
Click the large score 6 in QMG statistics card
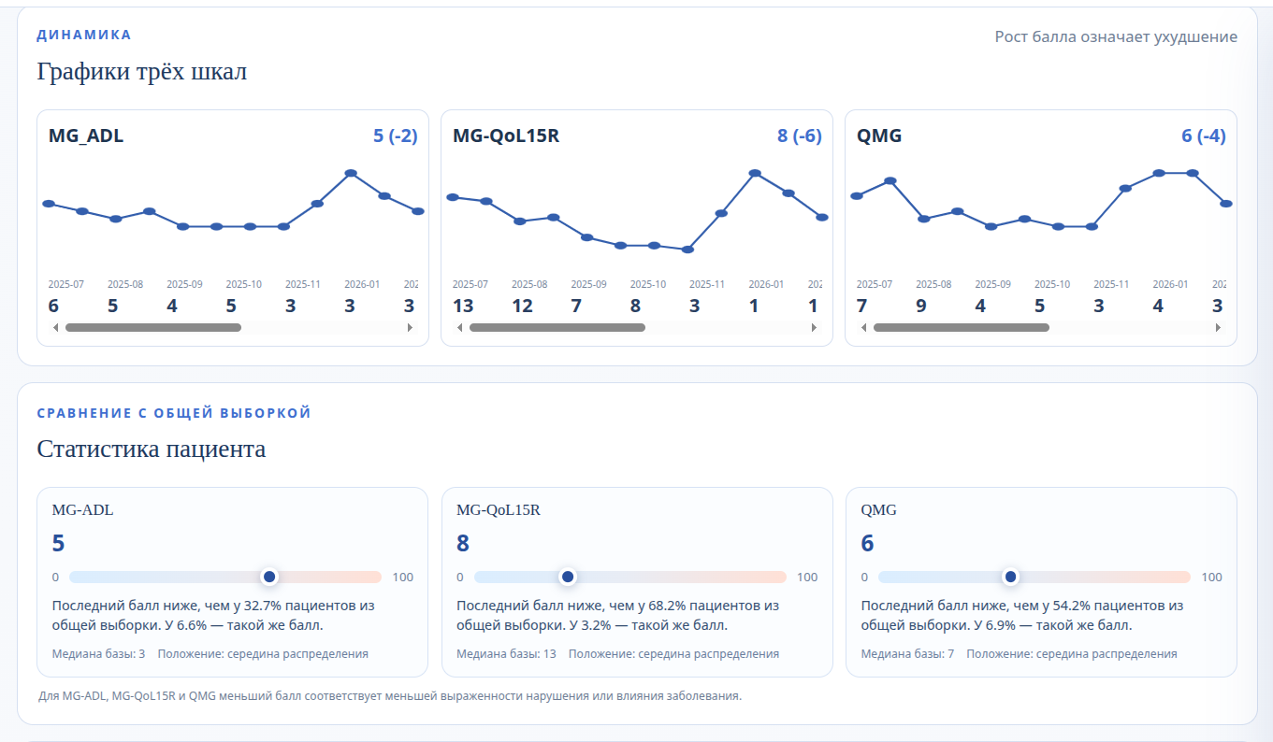click(868, 544)
